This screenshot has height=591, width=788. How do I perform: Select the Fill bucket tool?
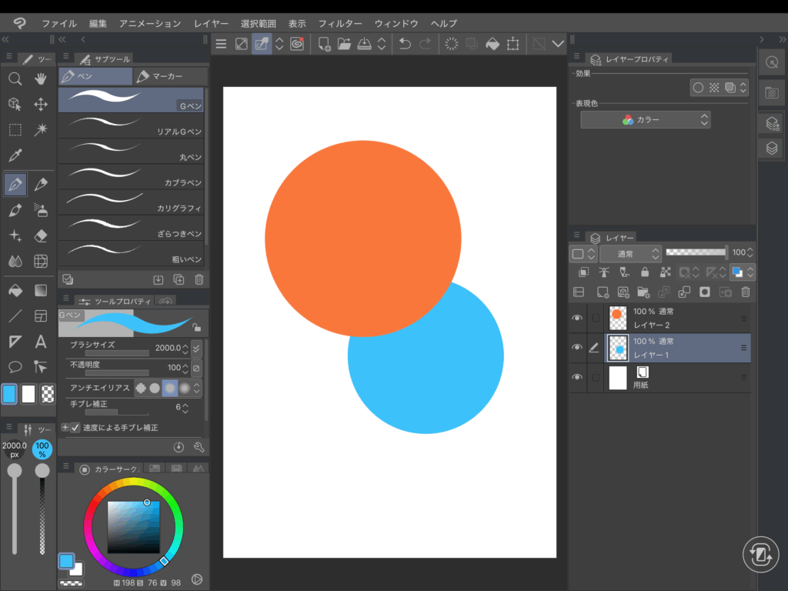coord(15,290)
